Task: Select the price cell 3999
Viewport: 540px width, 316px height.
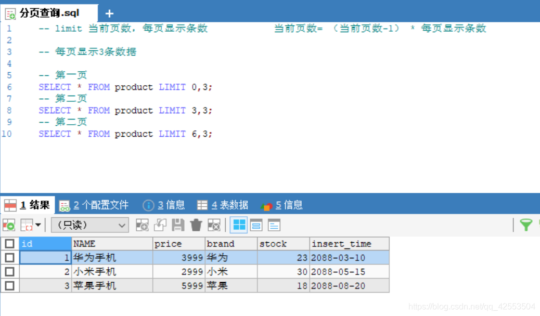Action: click(179, 257)
